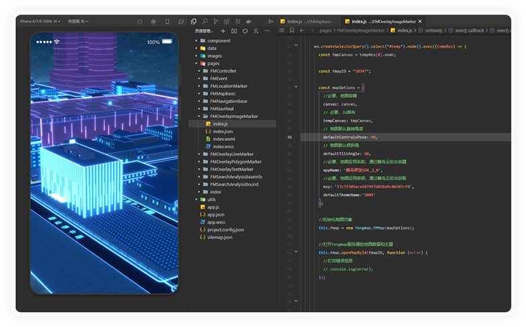526x327 pixels.
Task: Open the Search magnifier panel icon
Action: 205,21
